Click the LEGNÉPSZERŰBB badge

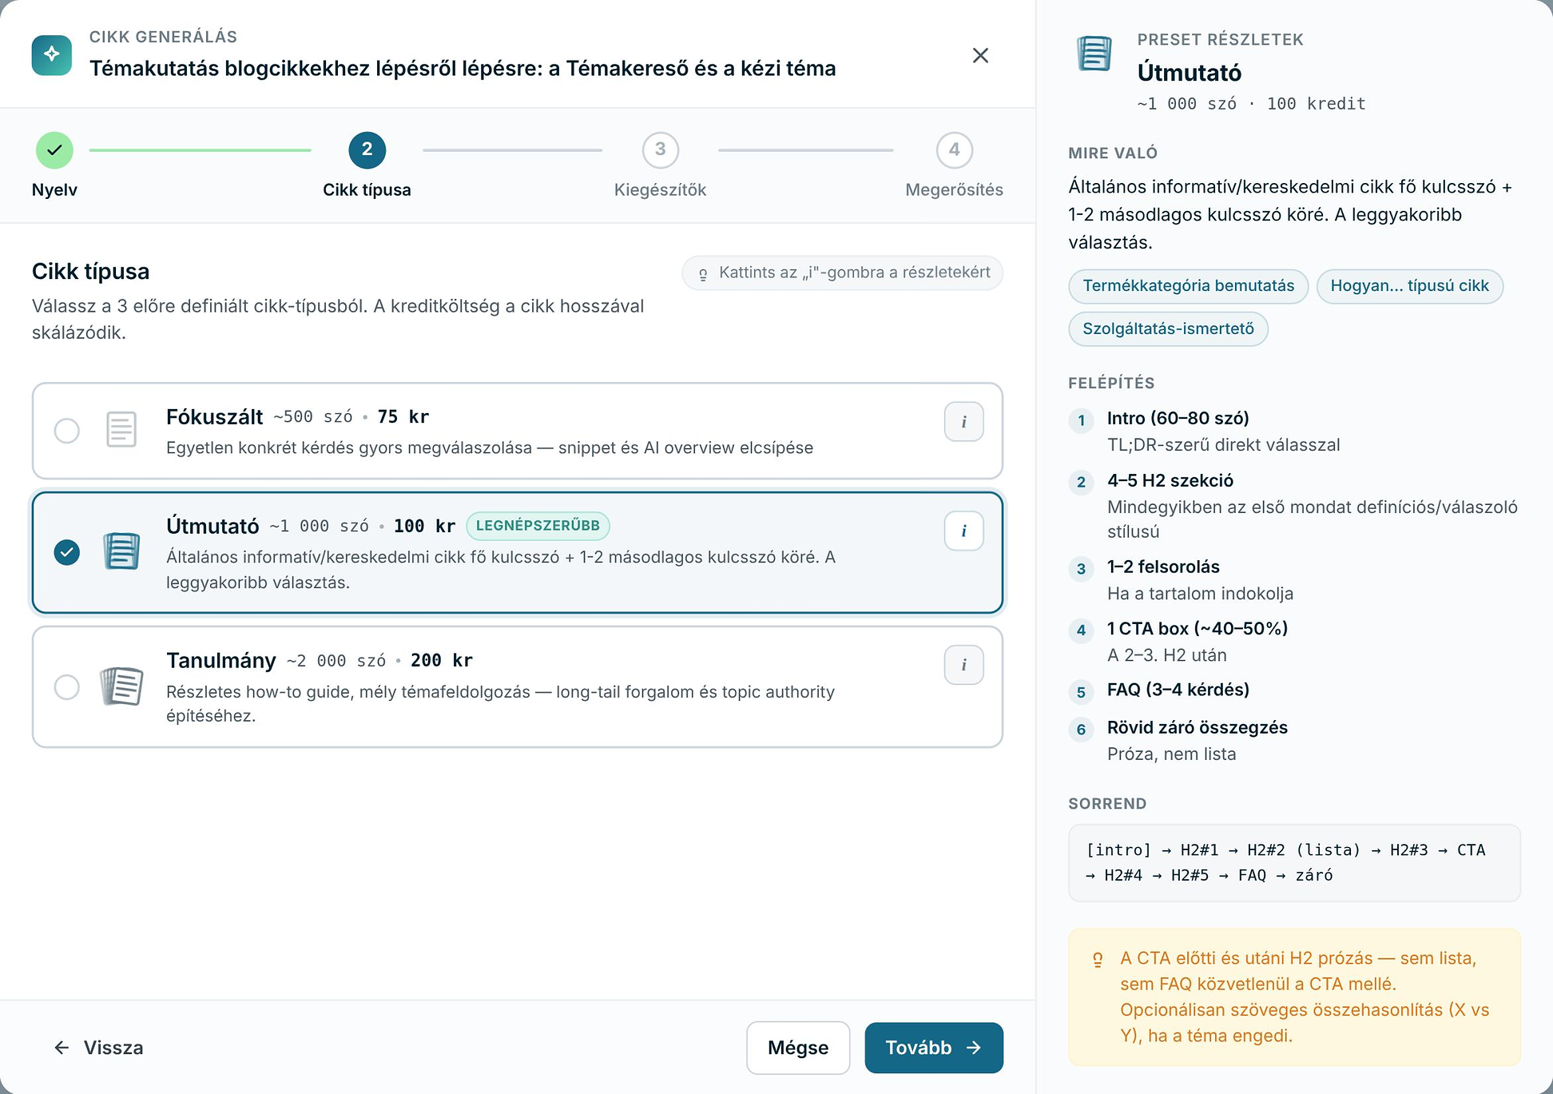coord(538,526)
